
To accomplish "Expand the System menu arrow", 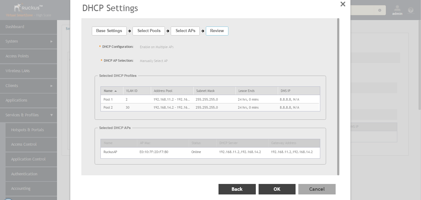I will [x=51, y=41].
